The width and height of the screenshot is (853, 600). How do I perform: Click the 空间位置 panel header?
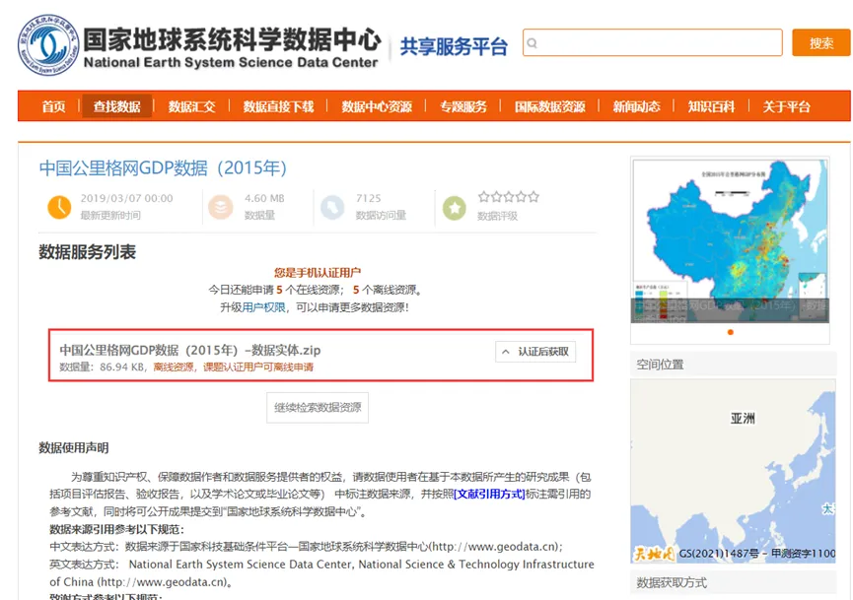(733, 365)
